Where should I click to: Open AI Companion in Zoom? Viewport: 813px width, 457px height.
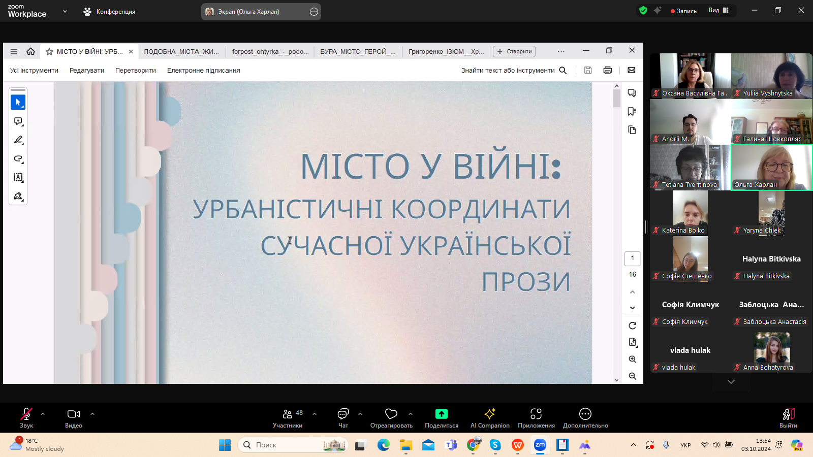489,418
